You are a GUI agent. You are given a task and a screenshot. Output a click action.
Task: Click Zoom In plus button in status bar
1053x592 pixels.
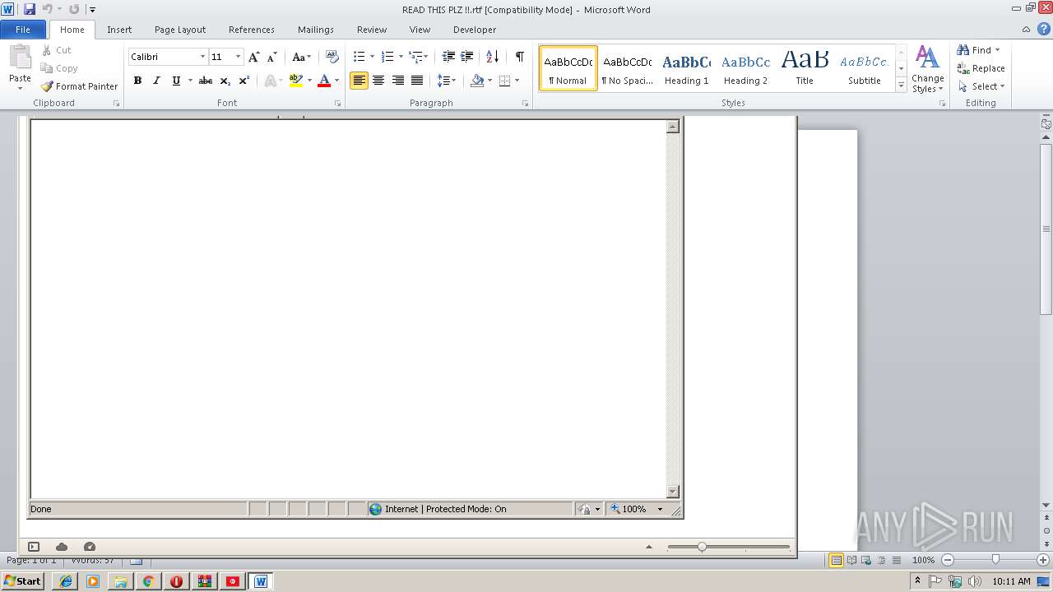[x=1043, y=560]
